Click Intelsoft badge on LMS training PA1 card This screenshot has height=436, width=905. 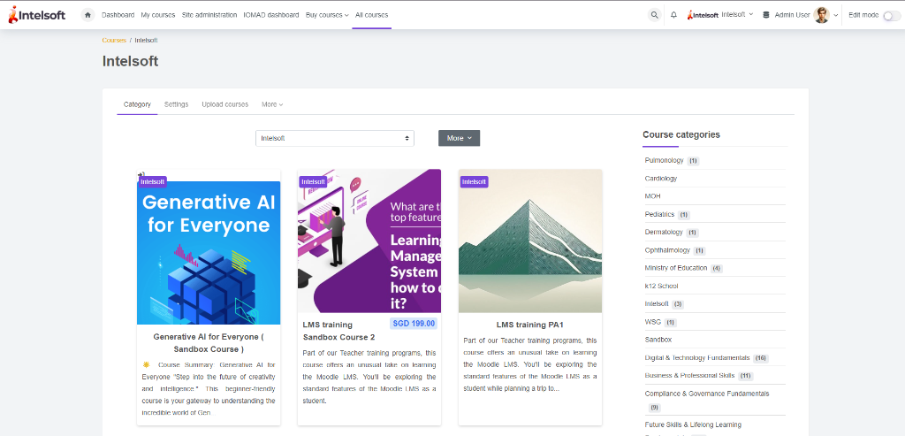pyautogui.click(x=475, y=182)
